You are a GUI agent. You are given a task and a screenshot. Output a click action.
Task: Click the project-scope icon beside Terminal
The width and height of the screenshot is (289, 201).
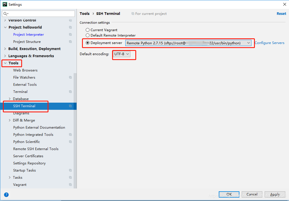(70, 91)
